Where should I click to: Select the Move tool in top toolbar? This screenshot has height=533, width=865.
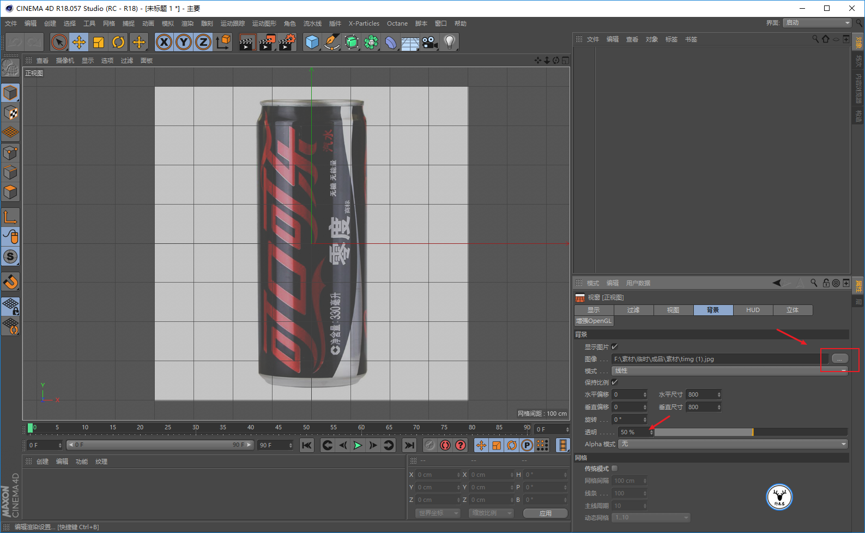click(79, 42)
